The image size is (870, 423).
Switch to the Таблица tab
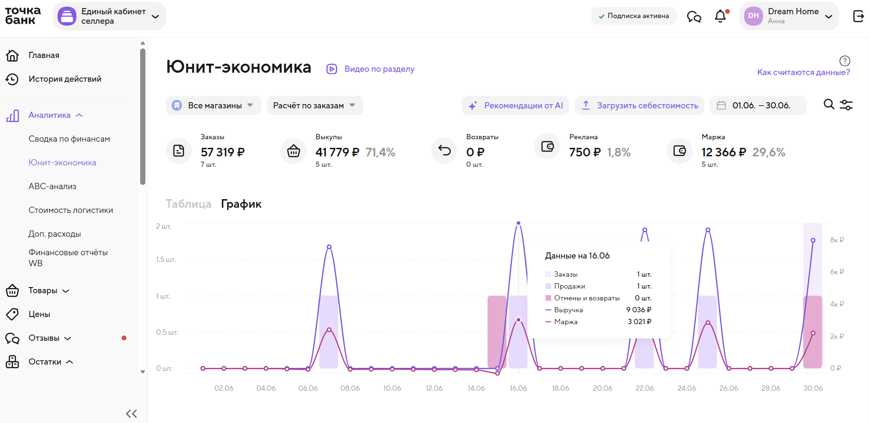[x=189, y=204]
